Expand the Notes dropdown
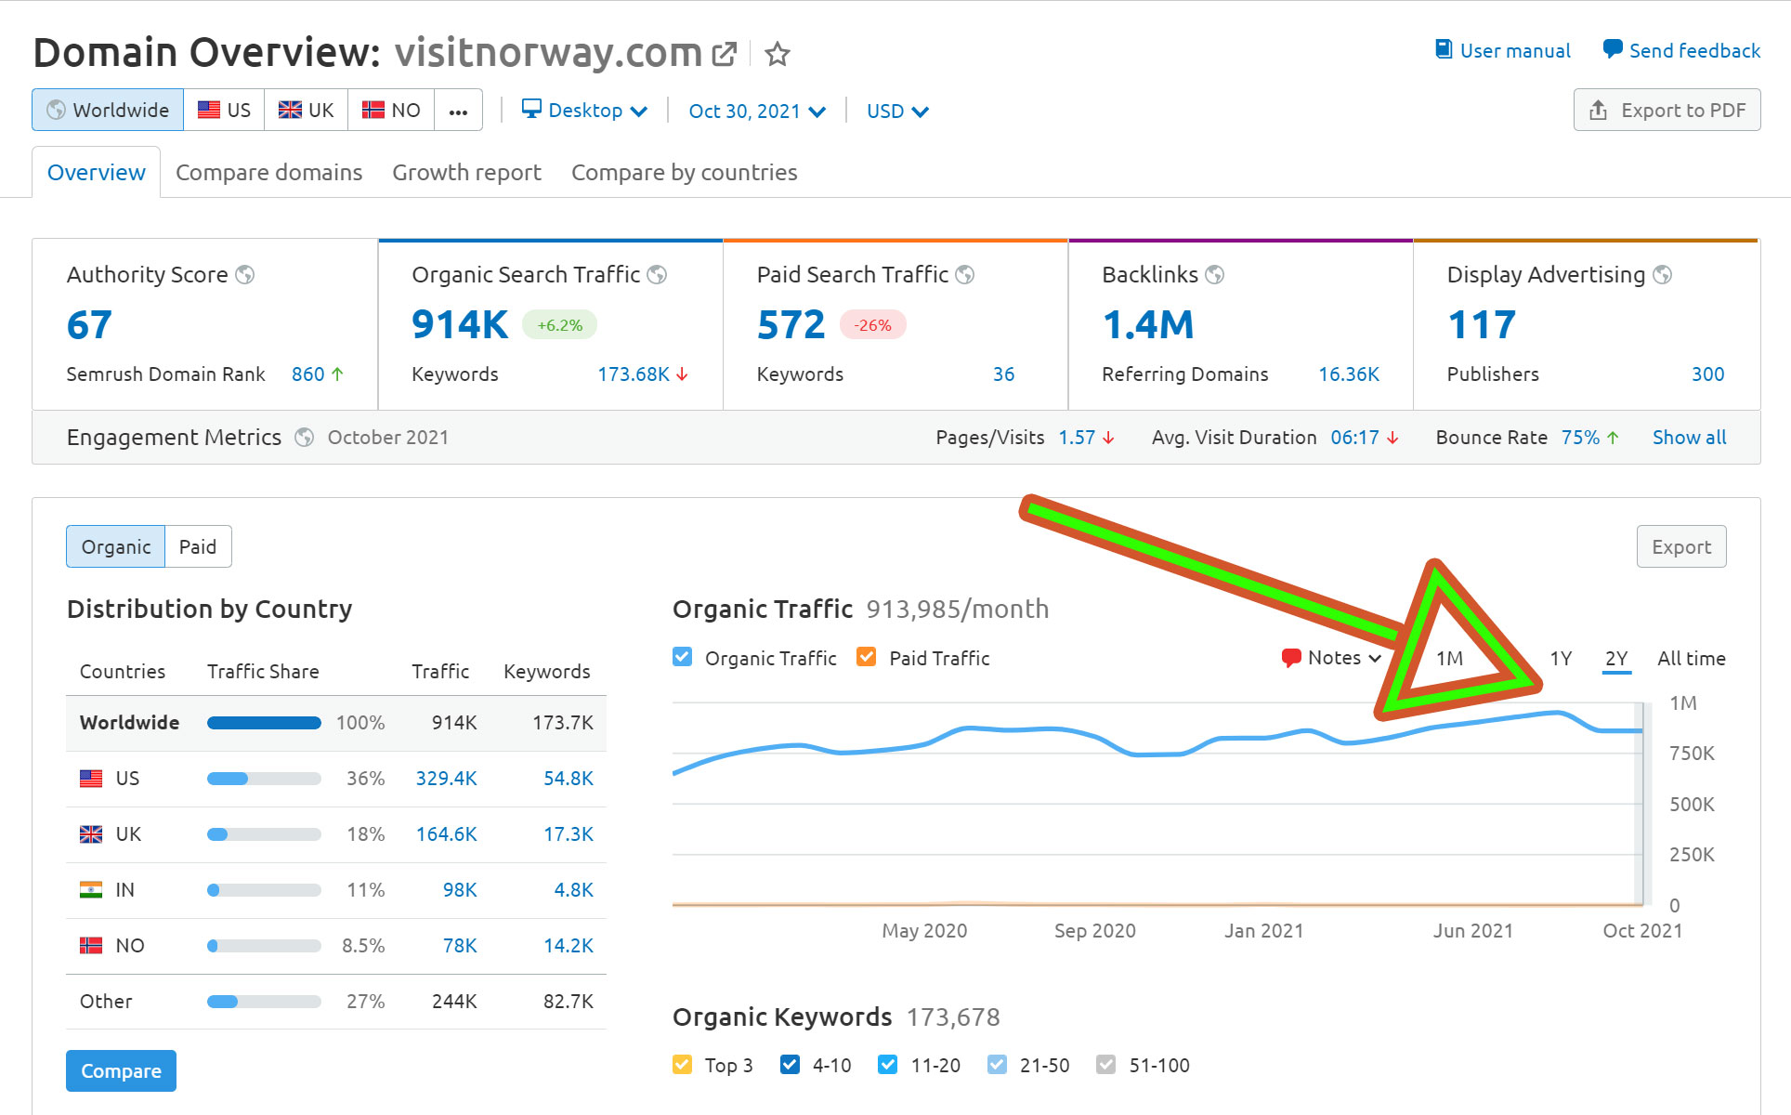The width and height of the screenshot is (1791, 1115). point(1332,658)
